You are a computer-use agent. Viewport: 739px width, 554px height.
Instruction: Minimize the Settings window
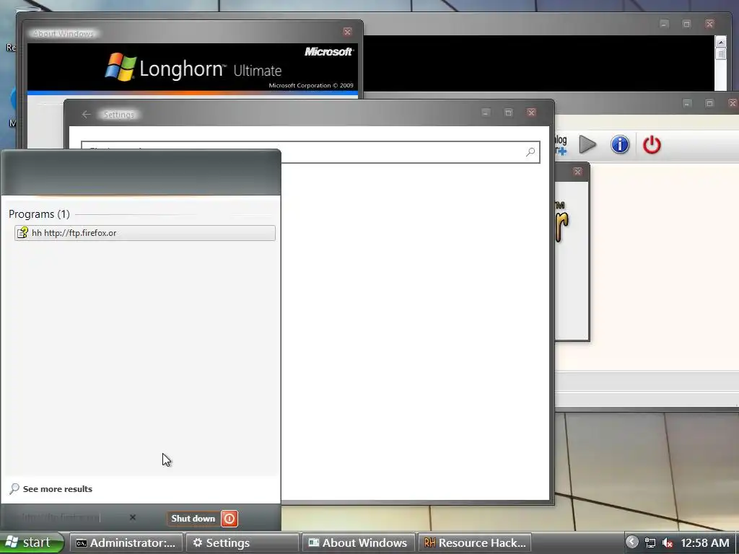(x=486, y=112)
